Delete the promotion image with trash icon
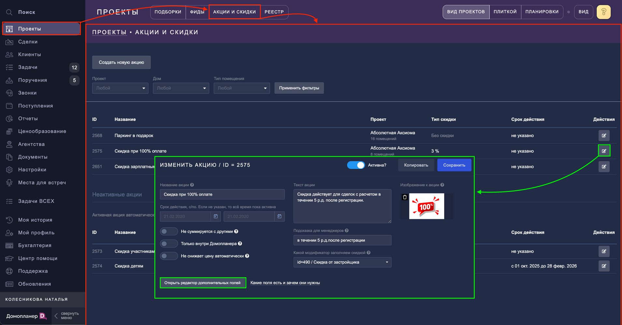Screen dimensions: 622x325 click(x=405, y=197)
